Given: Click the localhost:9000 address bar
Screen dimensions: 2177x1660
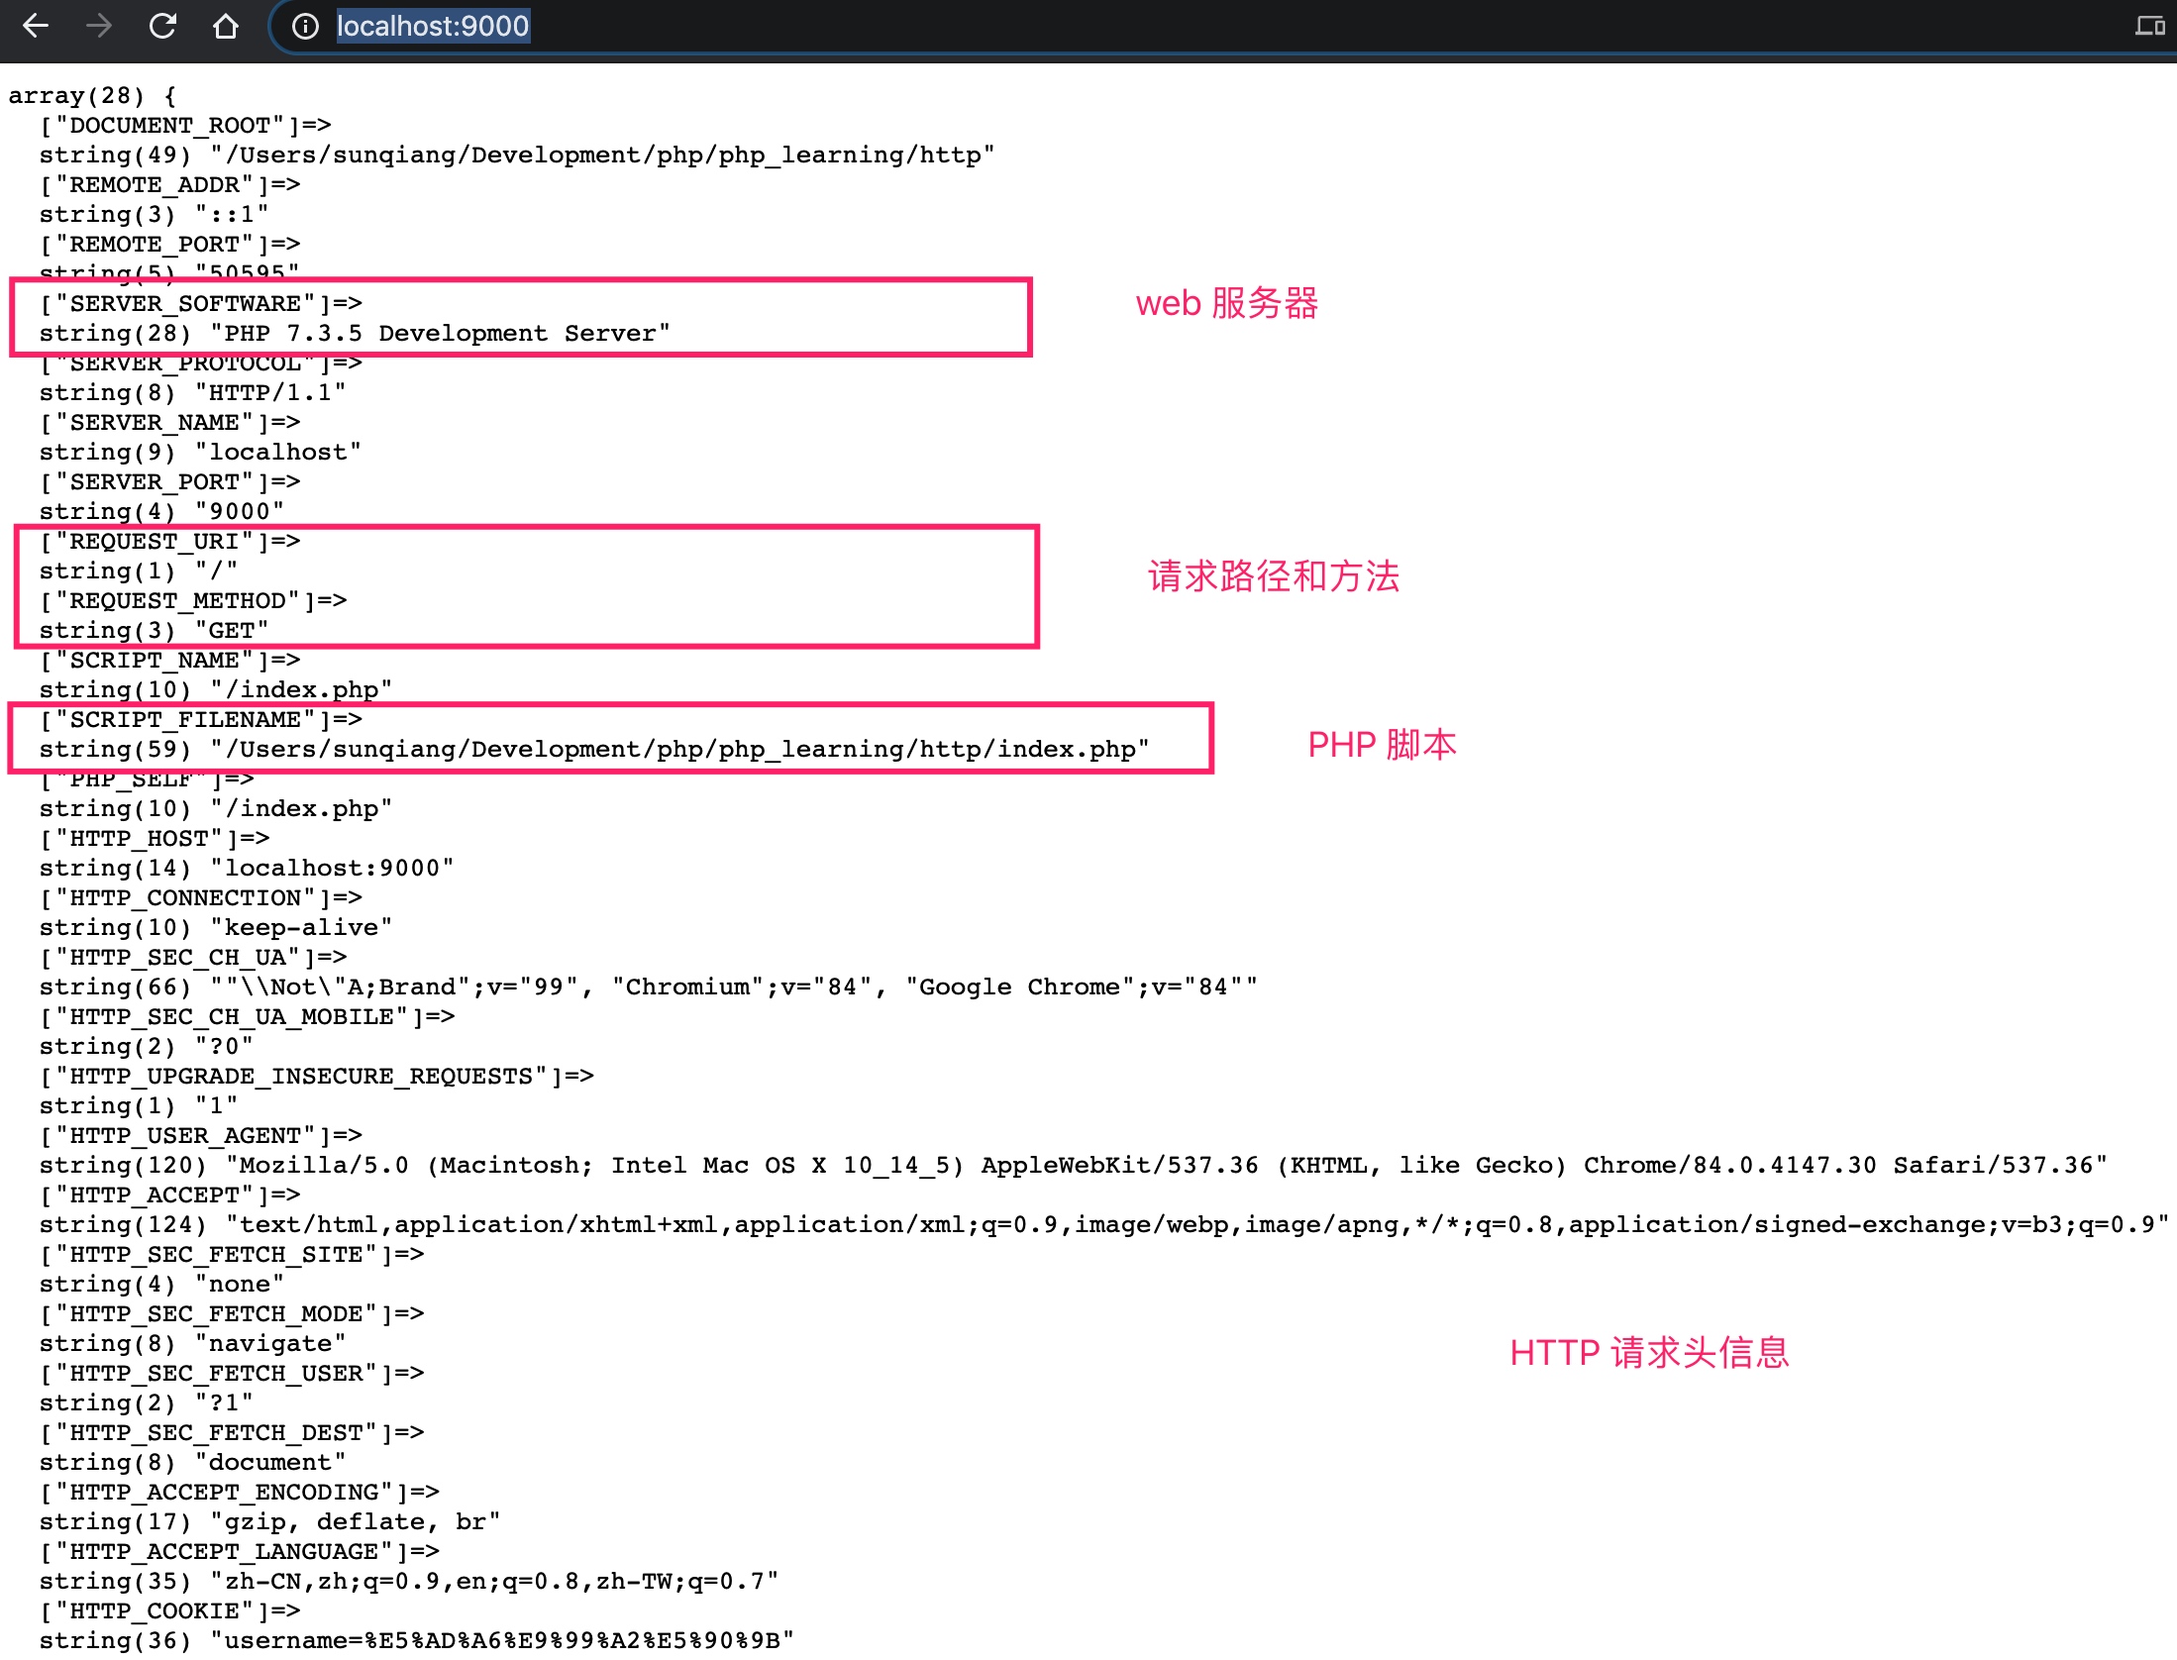Looking at the screenshot, I should pos(433,26).
